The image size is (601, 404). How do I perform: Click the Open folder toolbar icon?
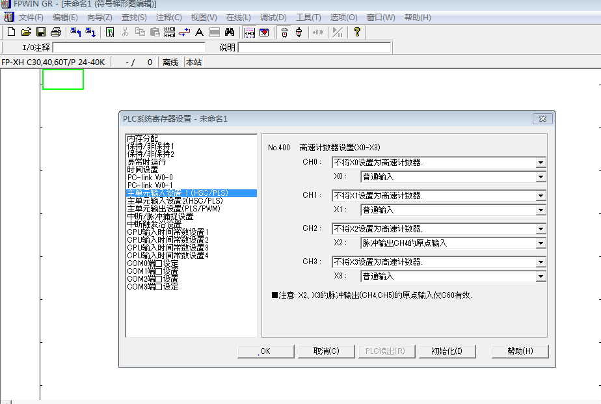coord(26,32)
